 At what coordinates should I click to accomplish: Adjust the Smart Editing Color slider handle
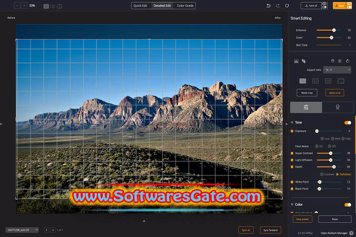click(331, 38)
